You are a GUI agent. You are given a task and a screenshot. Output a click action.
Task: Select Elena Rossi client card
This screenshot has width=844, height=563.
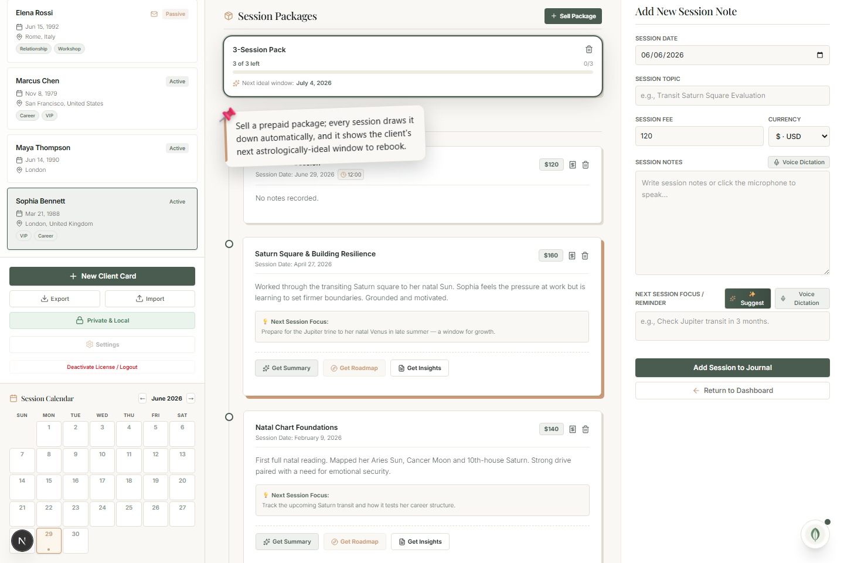pos(102,30)
